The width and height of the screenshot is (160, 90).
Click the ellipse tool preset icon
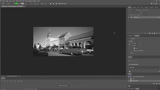[3, 3]
